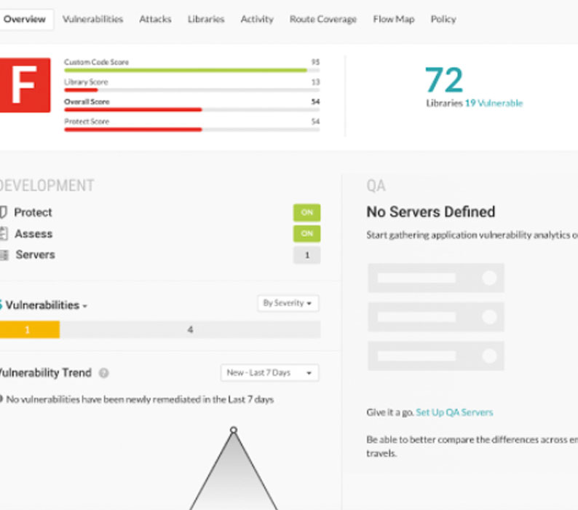Screen dimensions: 578x510
Task: Go to the Flow Map tab
Action: tap(393, 19)
